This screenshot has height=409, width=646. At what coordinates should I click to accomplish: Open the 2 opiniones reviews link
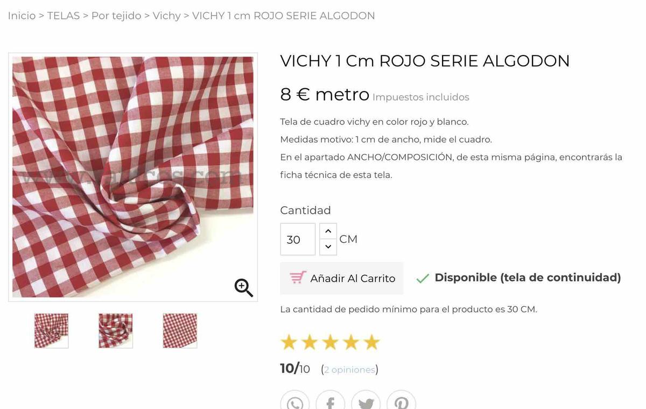(349, 370)
